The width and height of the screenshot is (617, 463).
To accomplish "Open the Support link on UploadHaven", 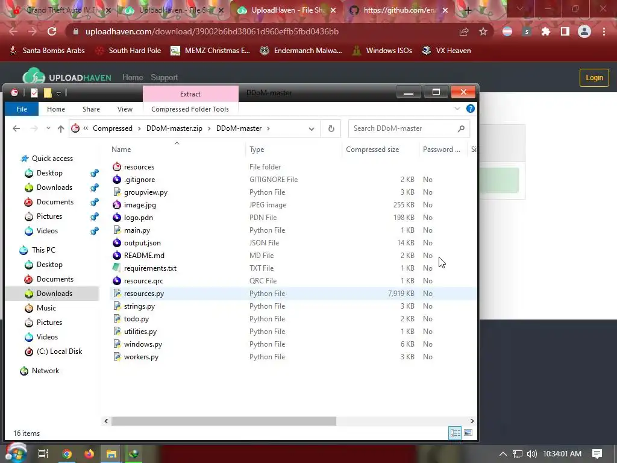I will pyautogui.click(x=164, y=77).
